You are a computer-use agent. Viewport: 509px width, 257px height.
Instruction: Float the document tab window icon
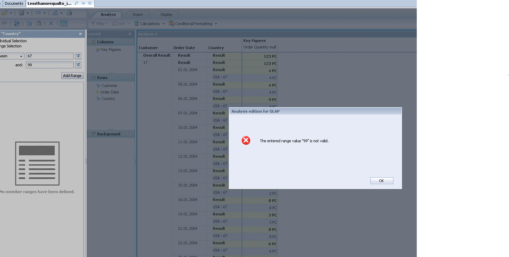click(76, 3)
